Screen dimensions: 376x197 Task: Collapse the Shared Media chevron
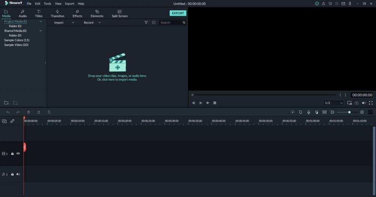pyautogui.click(x=40, y=31)
